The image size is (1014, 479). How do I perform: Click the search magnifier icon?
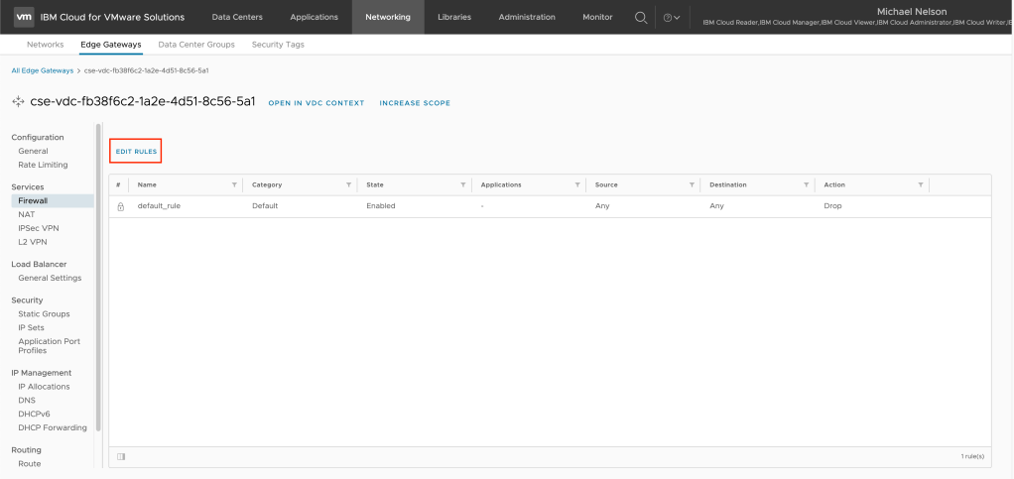click(x=641, y=17)
